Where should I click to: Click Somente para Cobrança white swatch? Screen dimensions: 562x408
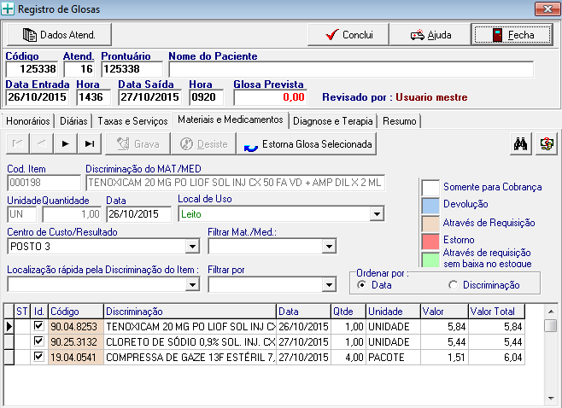[x=430, y=187]
